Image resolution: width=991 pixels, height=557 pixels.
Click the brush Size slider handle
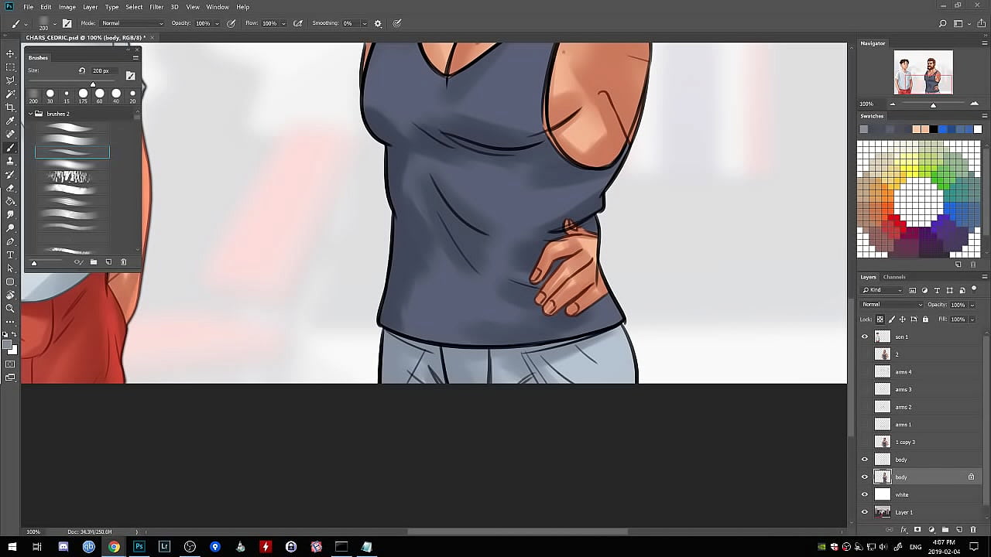(x=93, y=84)
